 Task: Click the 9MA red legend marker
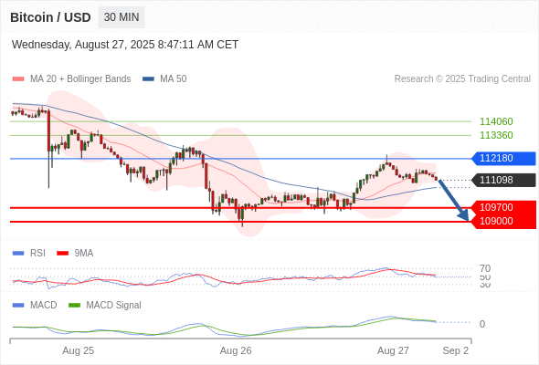point(62,254)
